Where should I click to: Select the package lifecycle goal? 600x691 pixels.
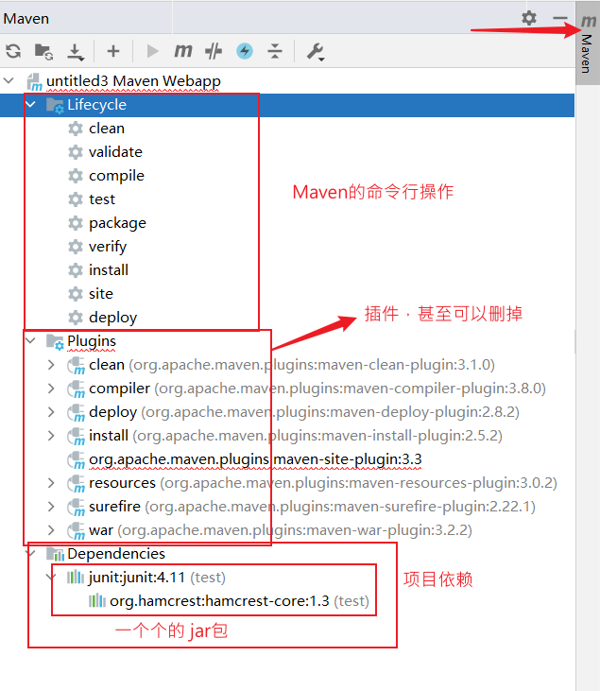click(117, 223)
